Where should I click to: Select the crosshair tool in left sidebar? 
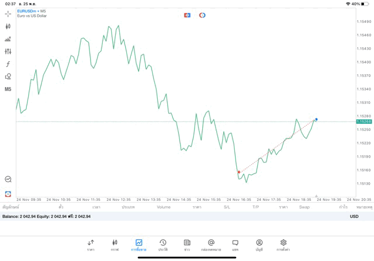tap(8, 13)
